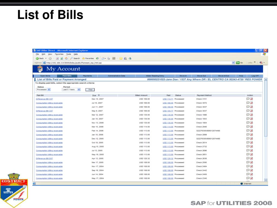277x208 pixels.
Task: Open comment icon for the Feb 14, 2006 bill
Action: pos(248,131)
